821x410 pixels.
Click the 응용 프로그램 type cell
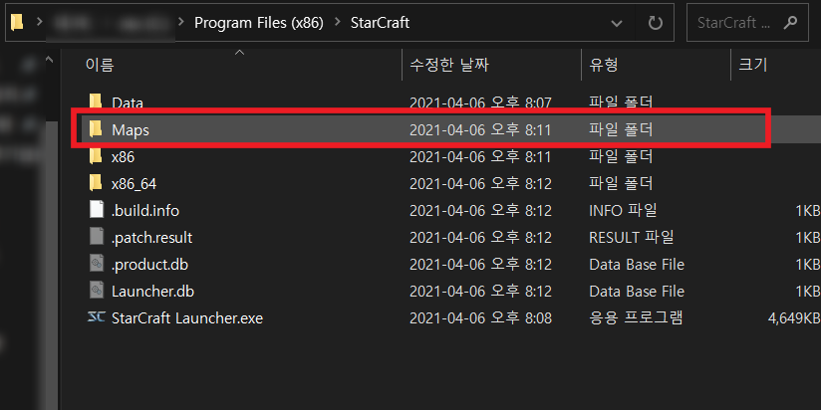pos(636,318)
